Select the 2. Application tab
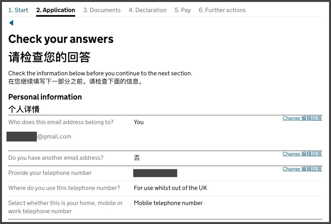331x224 pixels. 56,10
